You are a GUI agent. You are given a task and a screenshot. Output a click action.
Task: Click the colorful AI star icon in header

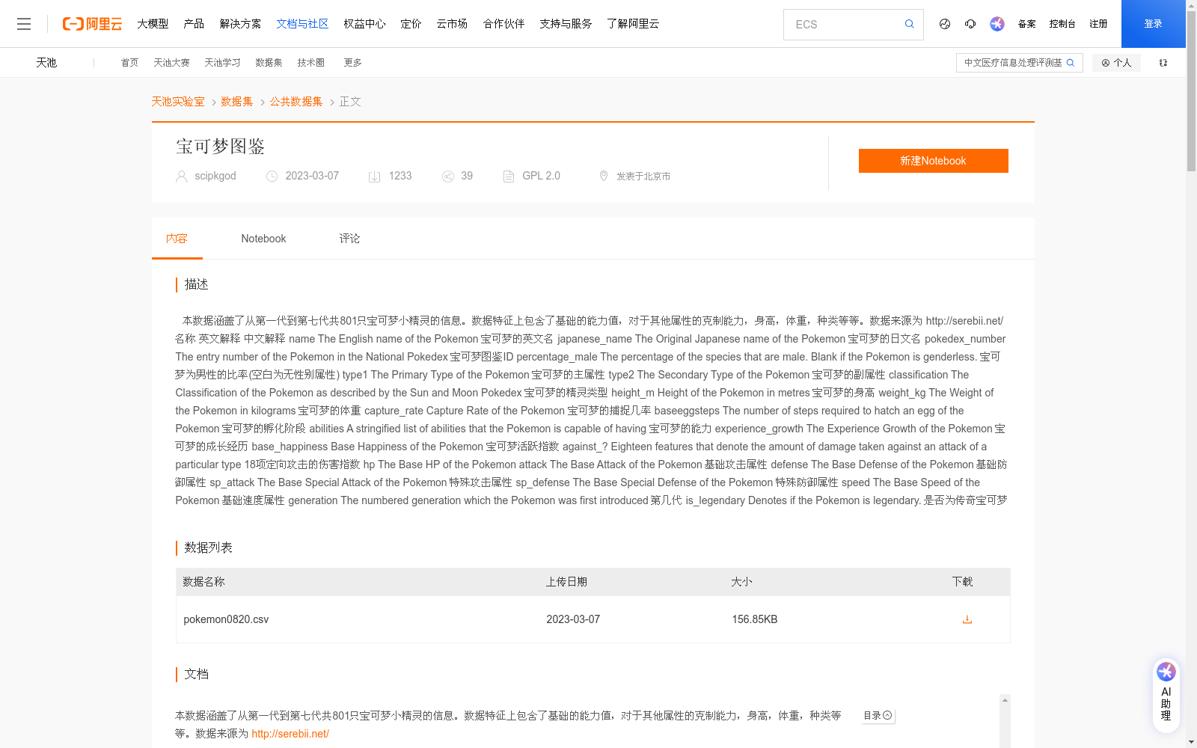coord(997,24)
